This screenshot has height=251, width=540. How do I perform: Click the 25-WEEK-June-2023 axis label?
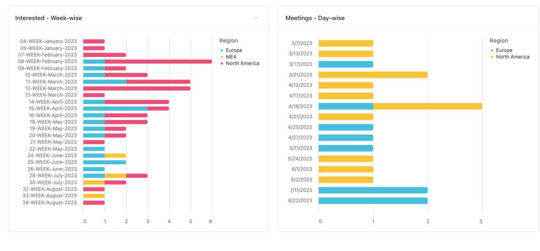coord(52,162)
